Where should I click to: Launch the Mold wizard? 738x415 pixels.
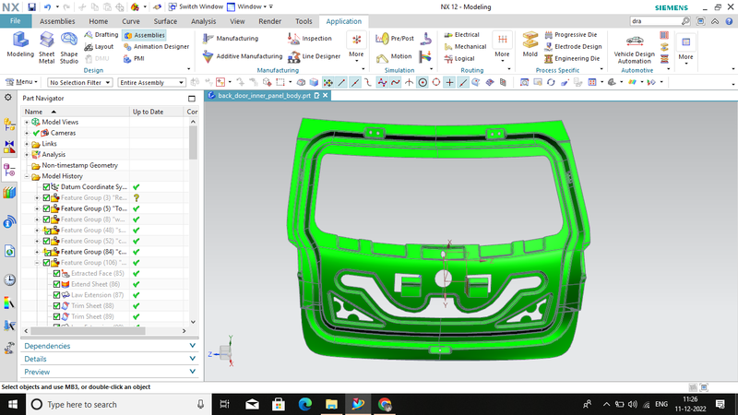(530, 44)
